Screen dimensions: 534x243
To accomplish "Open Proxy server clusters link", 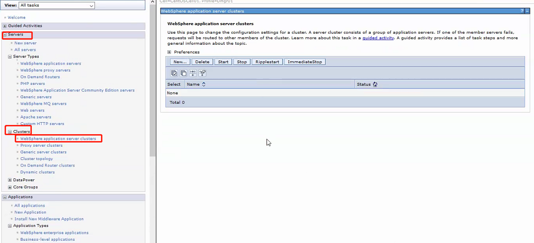I will coord(42,146).
